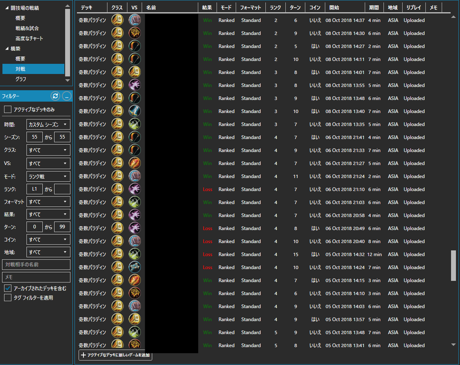Click fiery Mage opponent icon in 06 Oct 21:27 row

pyautogui.click(x=135, y=163)
